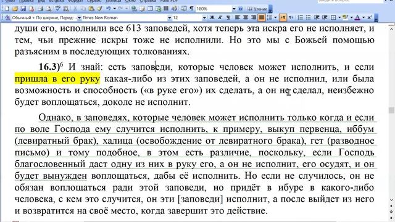395x222 pixels.
Task: Expand the undo history arrow
Action: pos(114,9)
